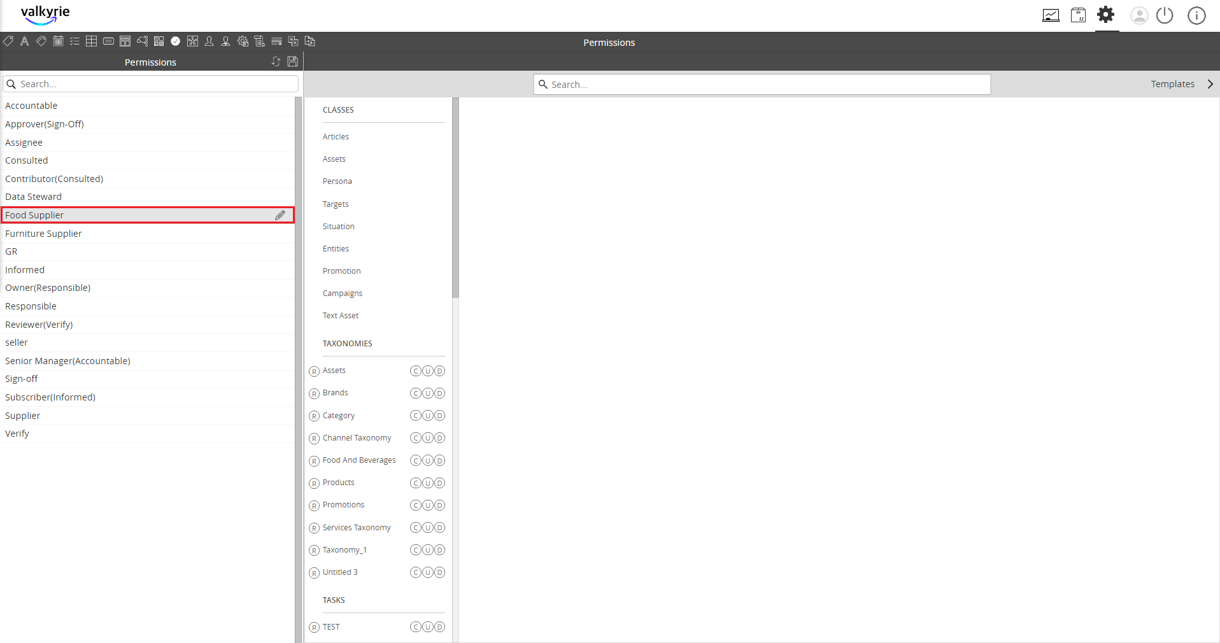This screenshot has width=1220, height=643.
Task: Open the user silhouette toolbar icon
Action: 209,41
